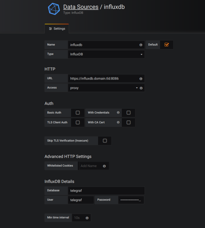Click With CA Cert info icon

[x=118, y=122]
